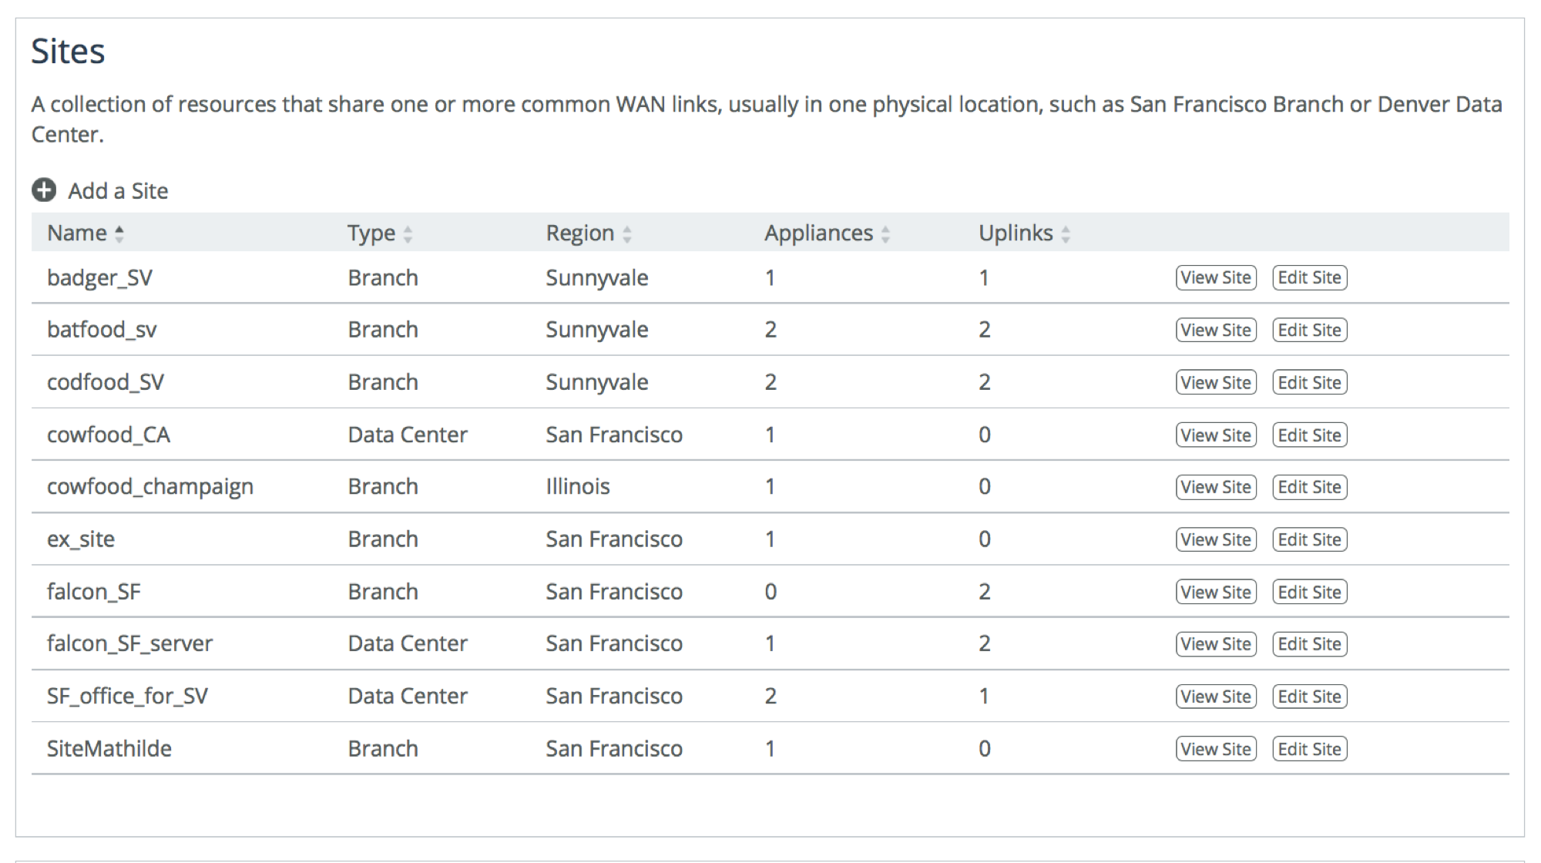Open the Add a Site link
The width and height of the screenshot is (1541, 863).
tap(118, 191)
